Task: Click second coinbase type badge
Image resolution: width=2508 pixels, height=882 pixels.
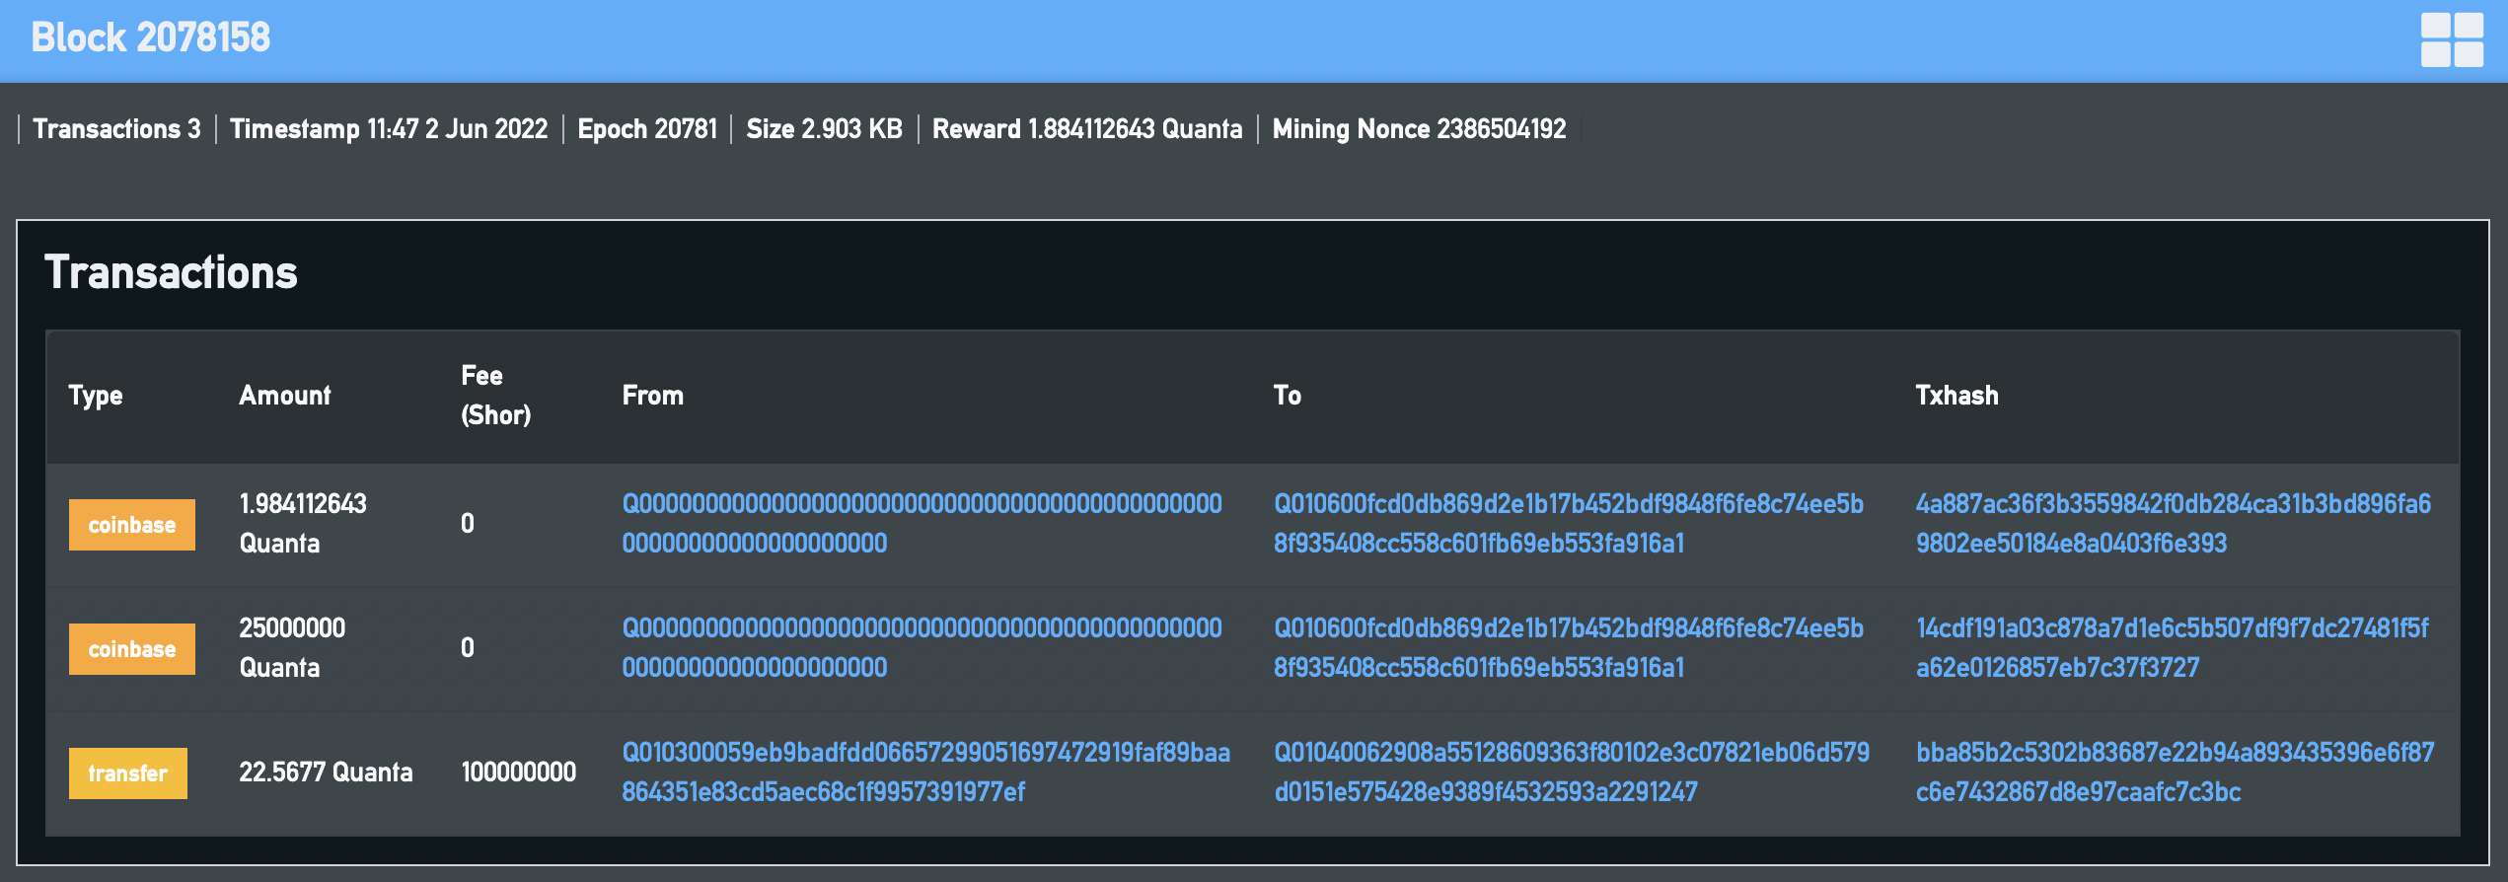Action: (131, 649)
